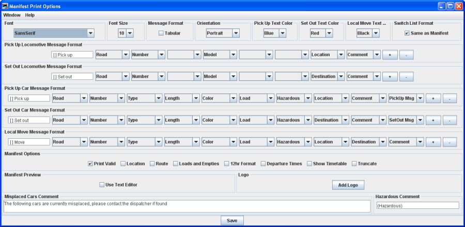Click the minus button in Local Move row

coord(450,142)
